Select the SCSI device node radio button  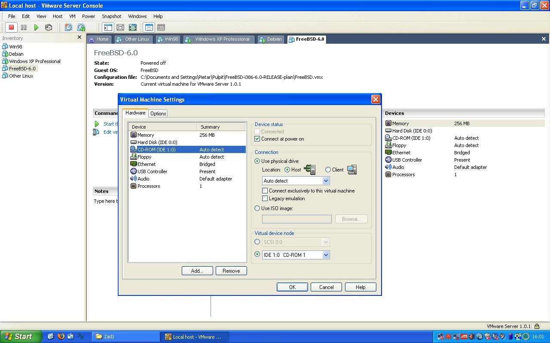pyautogui.click(x=257, y=242)
